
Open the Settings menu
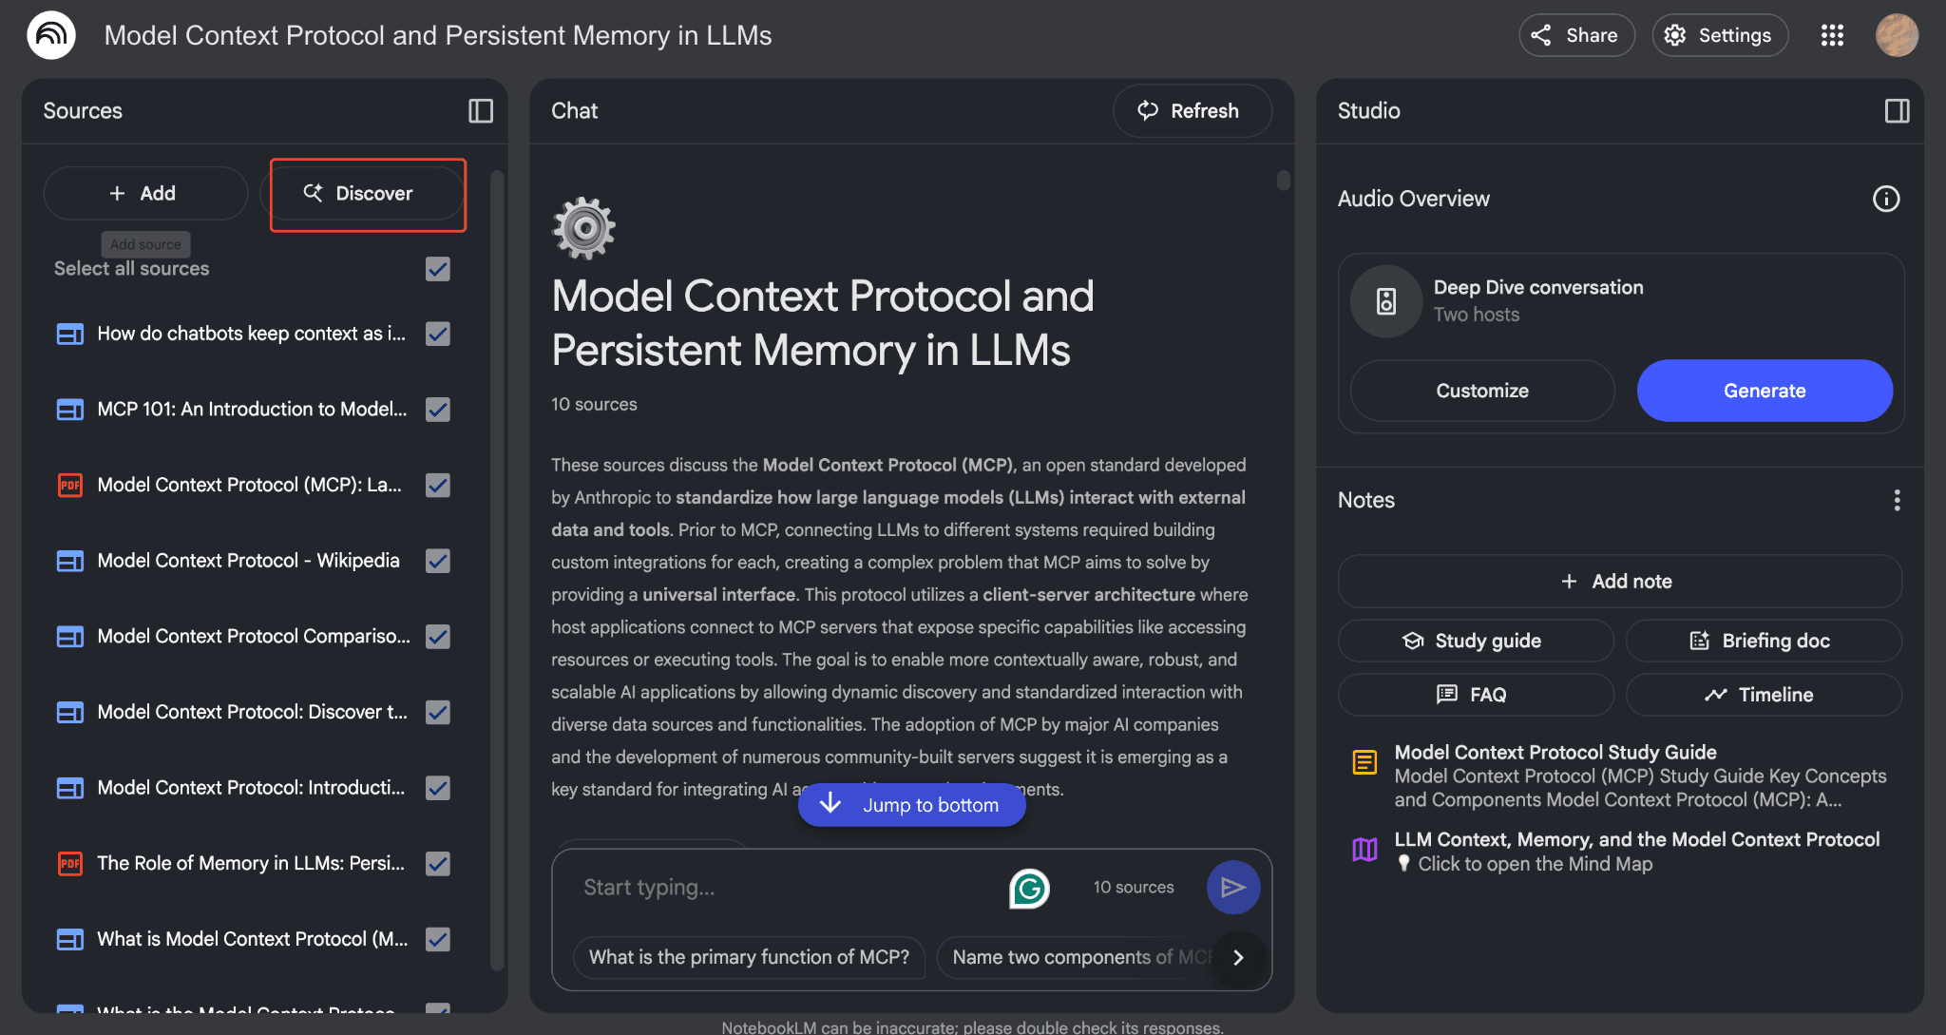(x=1720, y=34)
